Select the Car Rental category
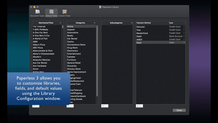This screenshot has height=123, width=218. pos(81,39)
